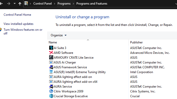Viewport: 177px width, 99px height.
Task: Select ASUS(R) Intel(R) Extreme Tuning Utility
Action: tap(80, 72)
